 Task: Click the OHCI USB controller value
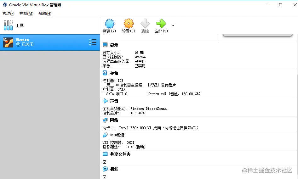[130, 143]
